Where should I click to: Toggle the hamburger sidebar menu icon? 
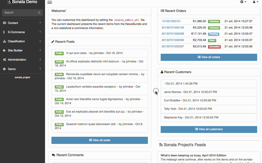(x=50, y=2)
